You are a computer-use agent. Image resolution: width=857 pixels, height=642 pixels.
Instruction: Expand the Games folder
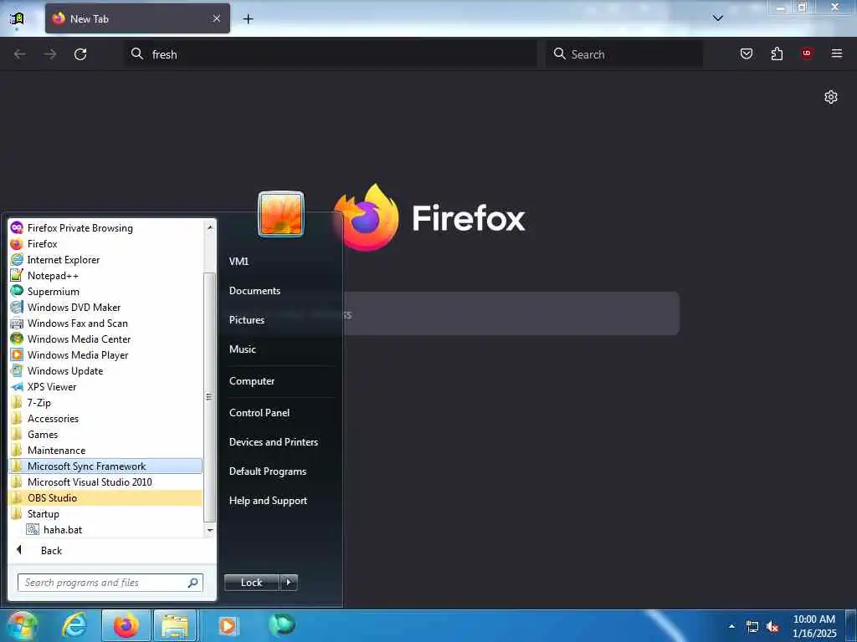(x=106, y=435)
